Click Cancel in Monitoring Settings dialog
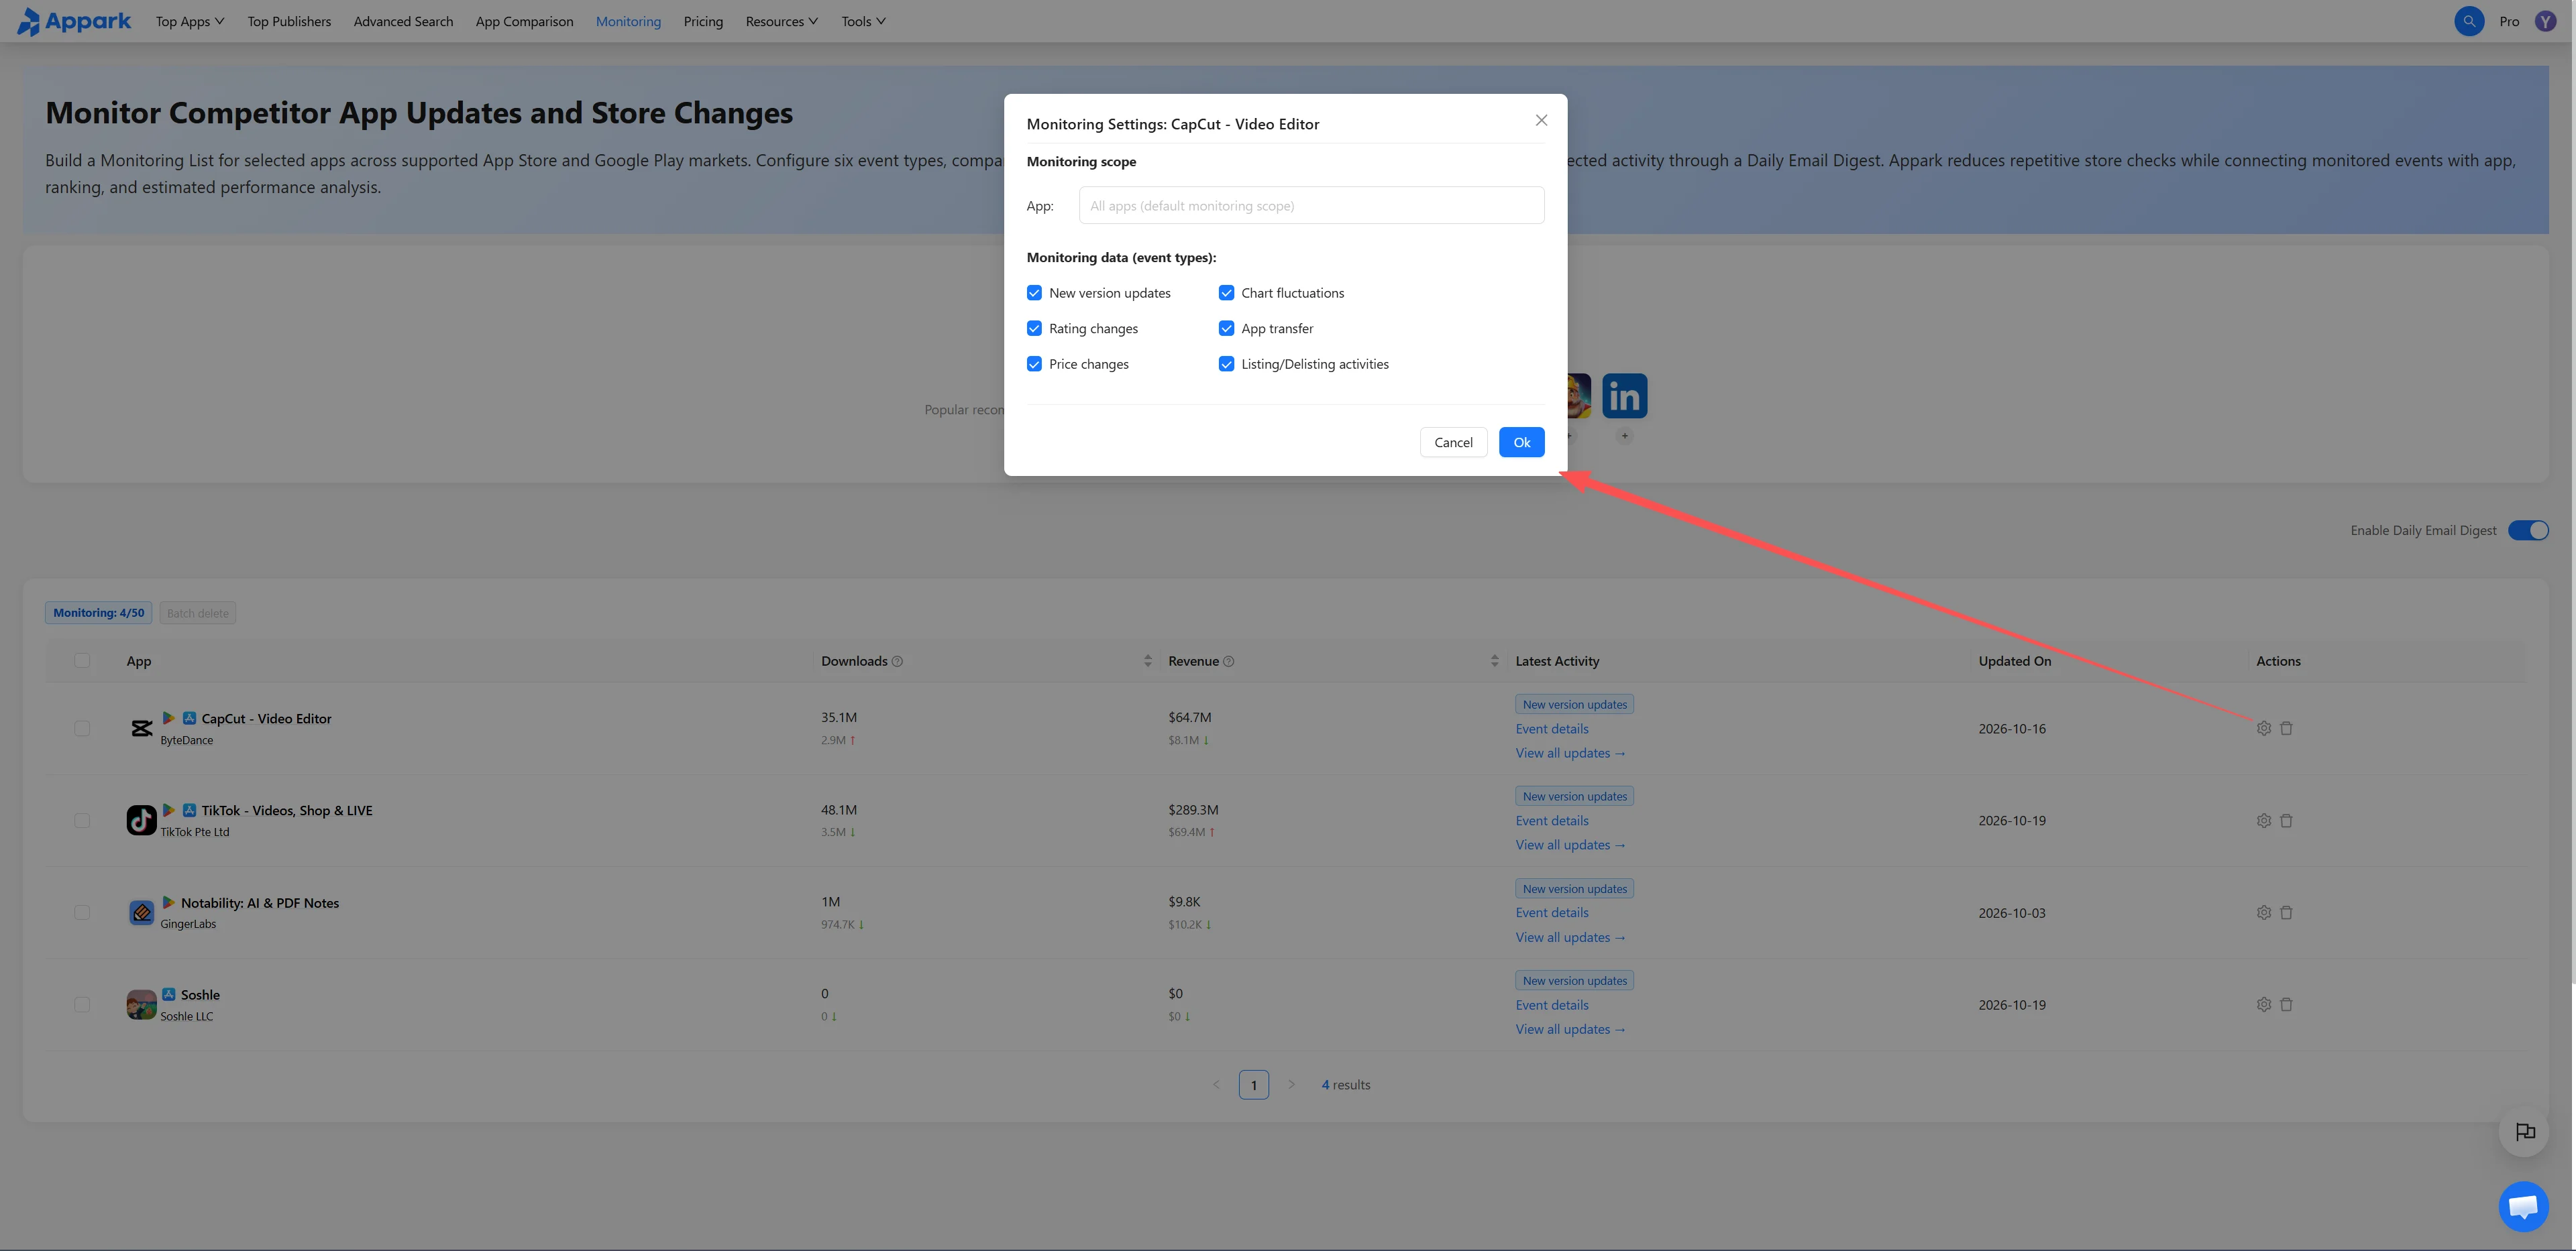This screenshot has height=1251, width=2576. pyautogui.click(x=1453, y=442)
